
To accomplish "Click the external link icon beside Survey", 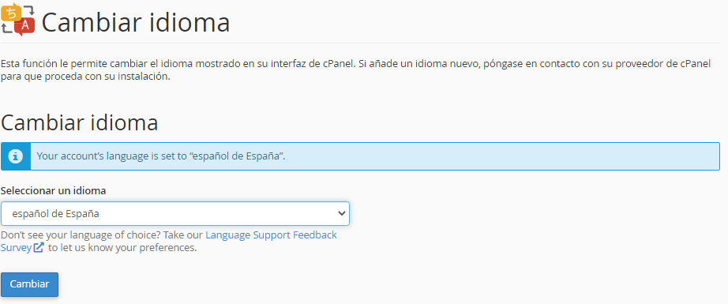I will click(x=39, y=247).
